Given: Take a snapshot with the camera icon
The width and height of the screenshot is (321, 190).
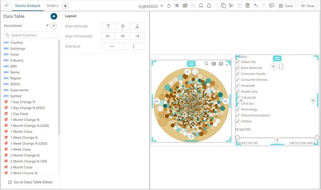Looking at the screenshot, I should (x=185, y=6).
